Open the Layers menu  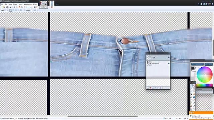[21, 4]
